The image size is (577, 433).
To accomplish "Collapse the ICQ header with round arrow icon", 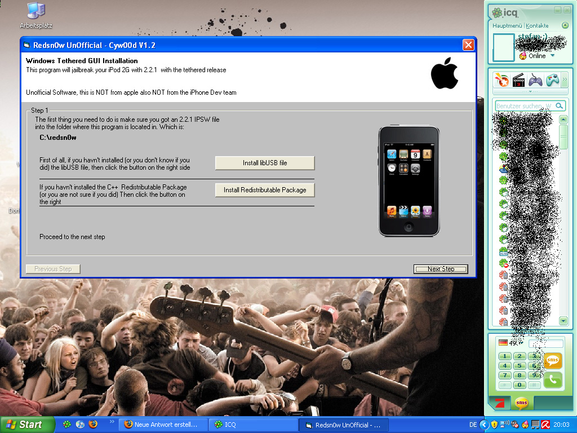I will tap(565, 25).
